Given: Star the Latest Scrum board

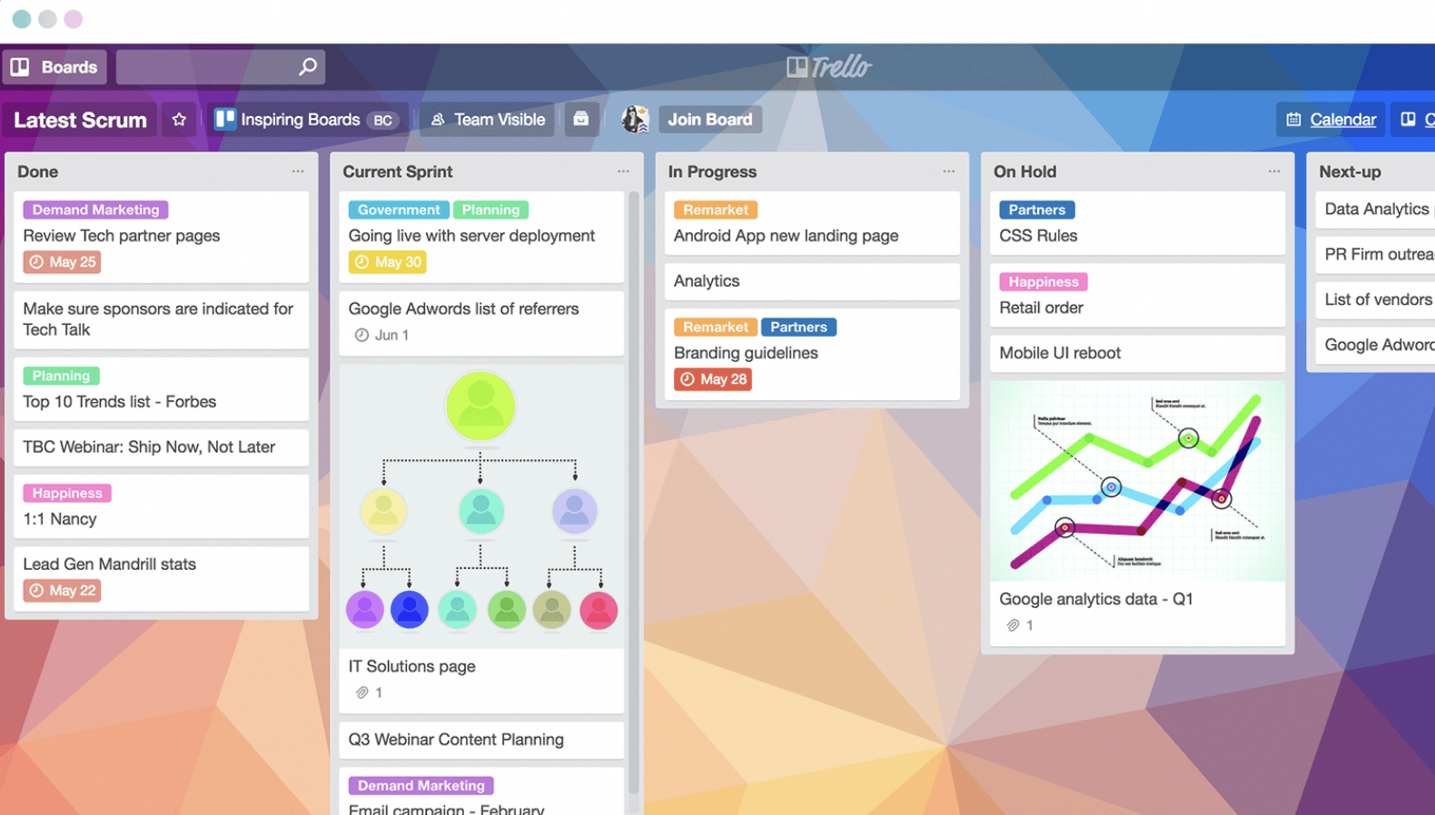Looking at the screenshot, I should tap(179, 120).
